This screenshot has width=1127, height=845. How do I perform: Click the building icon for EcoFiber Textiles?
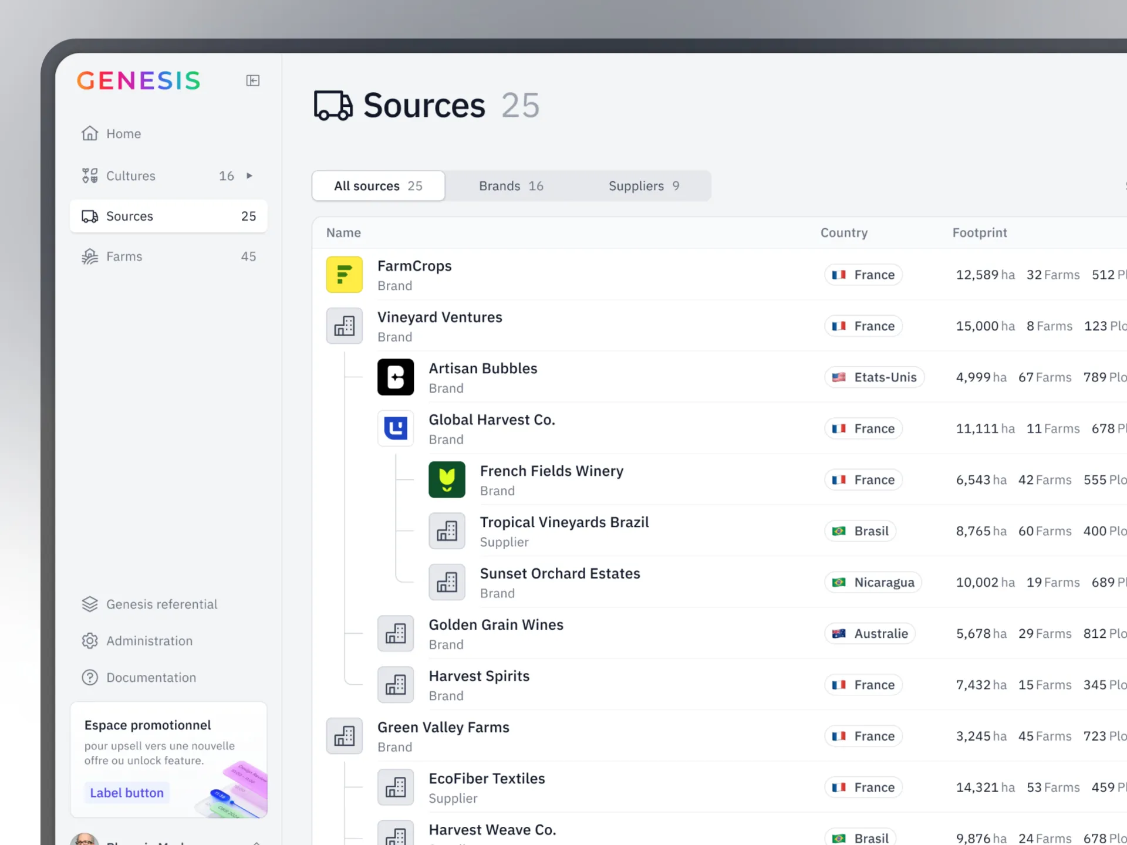(x=396, y=787)
